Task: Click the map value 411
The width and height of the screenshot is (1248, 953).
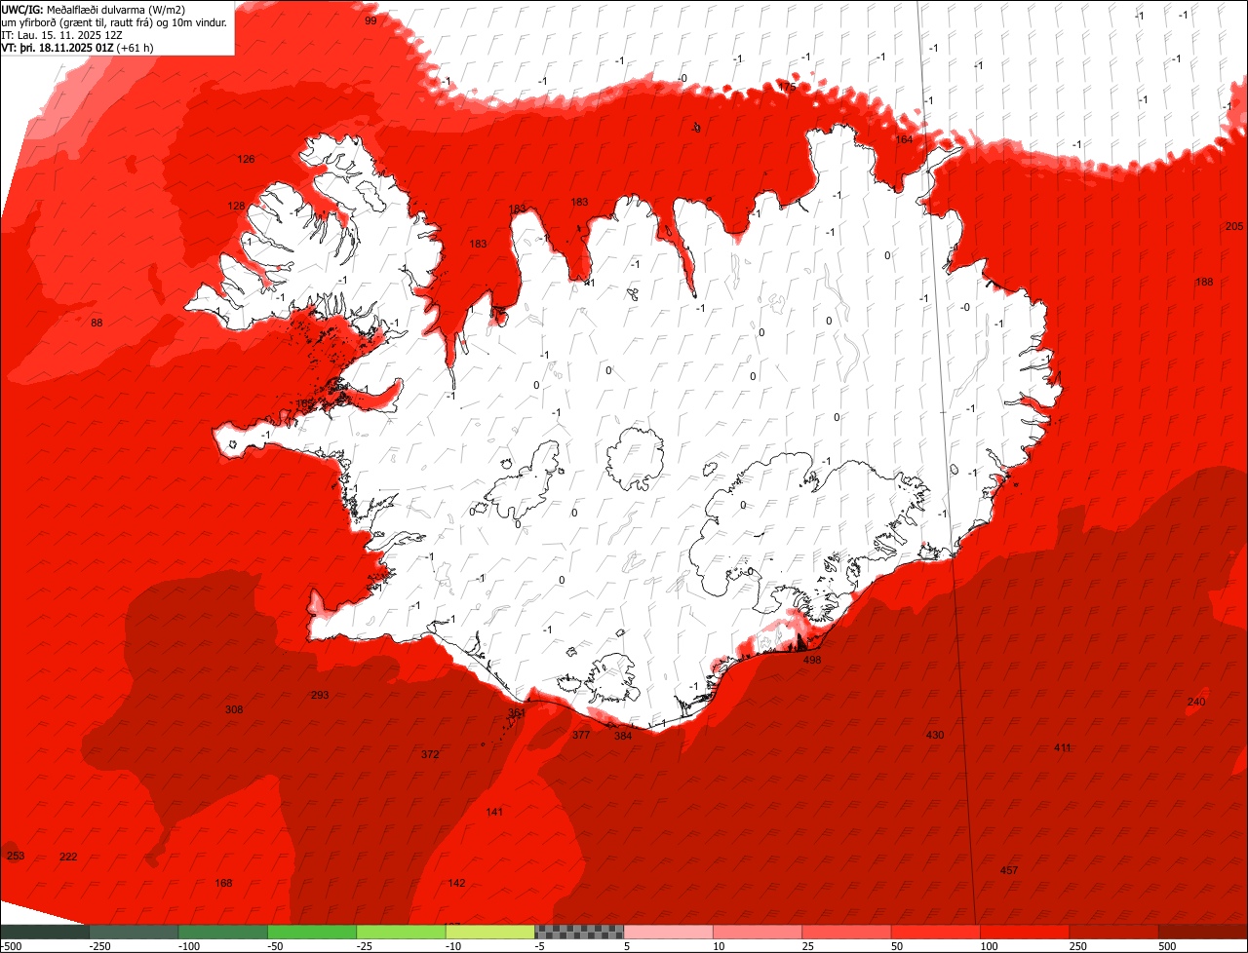Action: (x=1063, y=747)
